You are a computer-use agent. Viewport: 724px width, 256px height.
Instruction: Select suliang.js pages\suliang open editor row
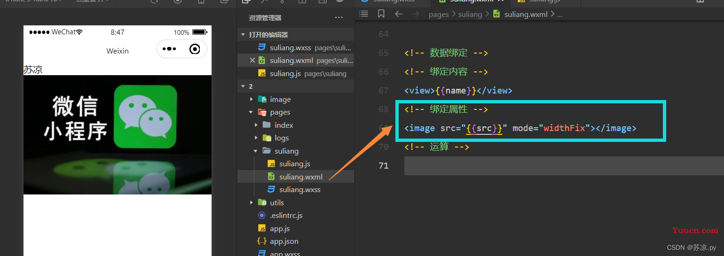(296, 73)
